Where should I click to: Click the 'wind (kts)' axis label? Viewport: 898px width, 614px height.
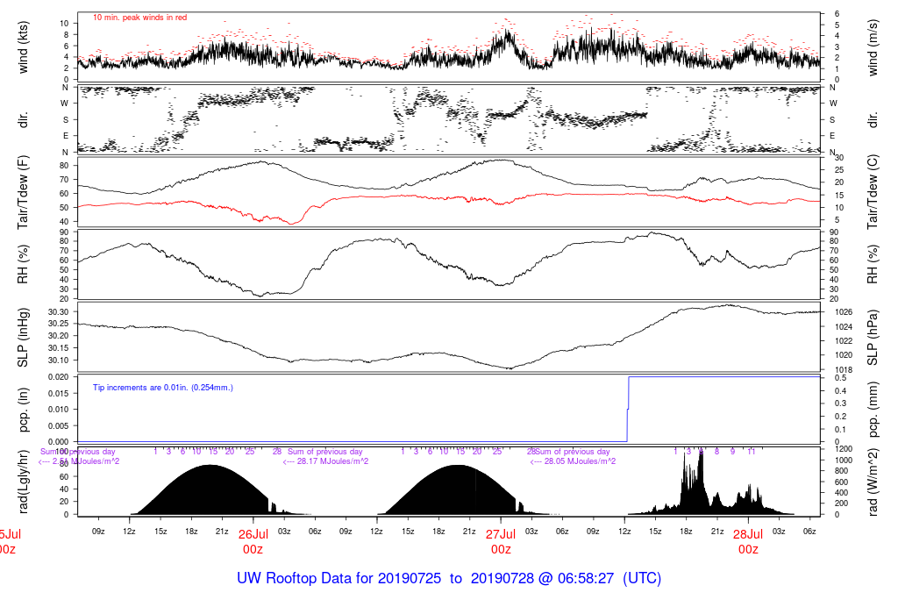point(23,47)
